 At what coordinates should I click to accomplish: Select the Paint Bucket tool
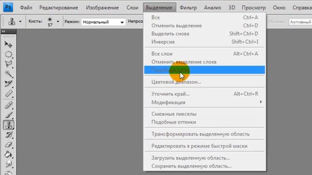pos(8,155)
